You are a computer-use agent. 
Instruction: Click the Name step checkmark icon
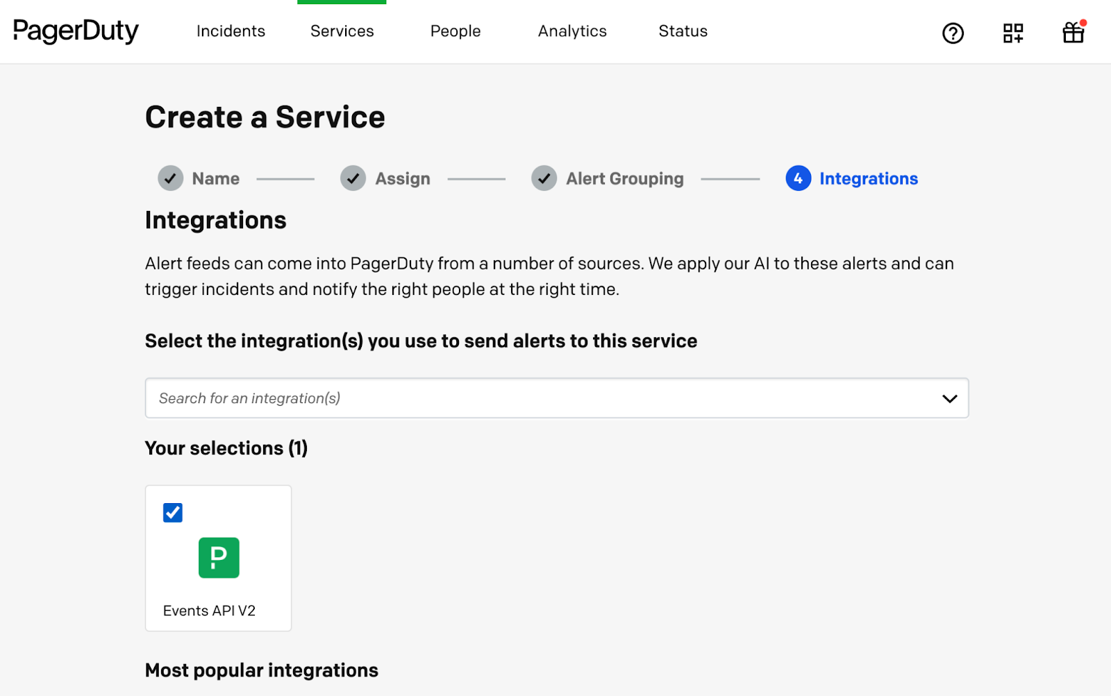tap(170, 178)
